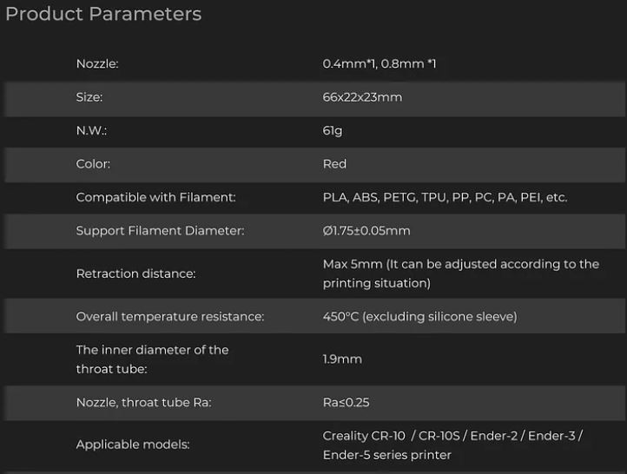Click the 66x22x23mm size value
627x474 pixels.
tap(362, 97)
